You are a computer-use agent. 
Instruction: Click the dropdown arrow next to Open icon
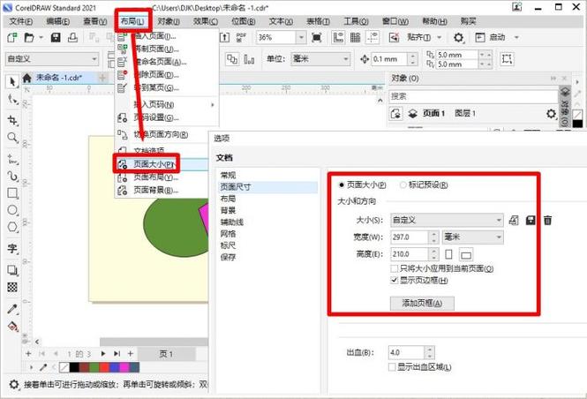pos(41,37)
